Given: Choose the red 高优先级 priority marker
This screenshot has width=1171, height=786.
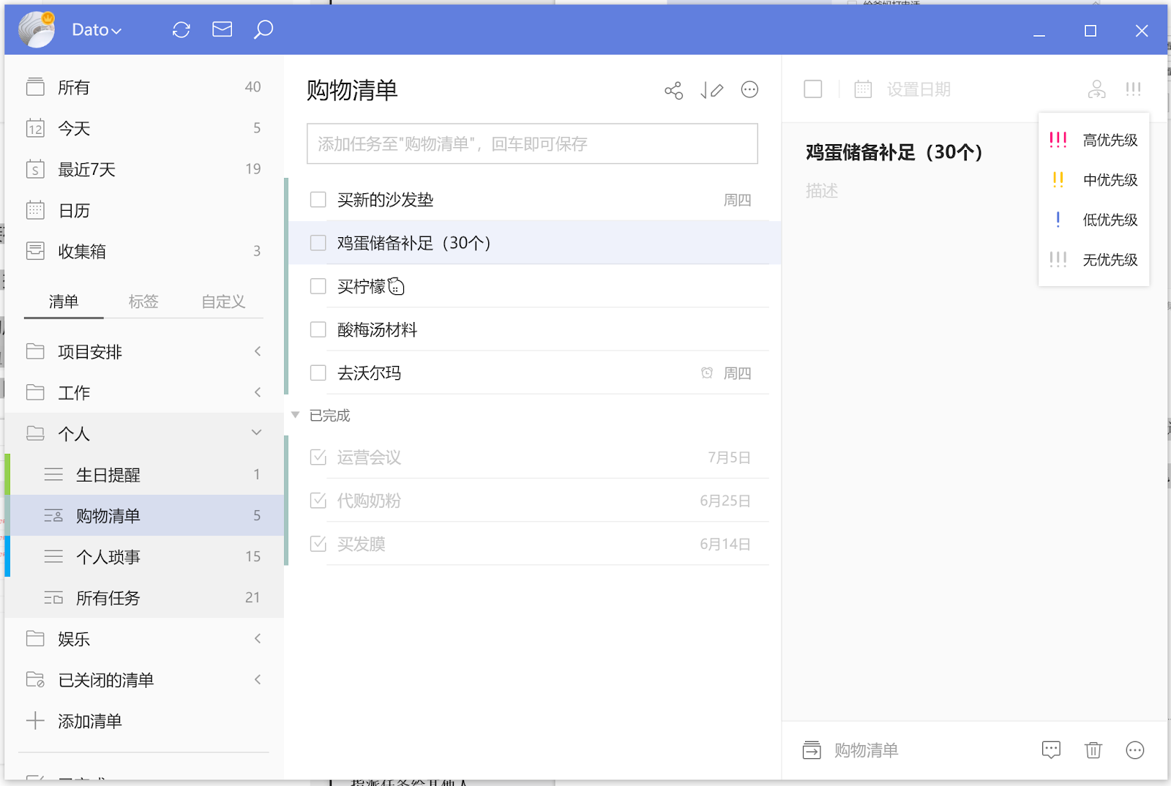Looking at the screenshot, I should (1058, 140).
